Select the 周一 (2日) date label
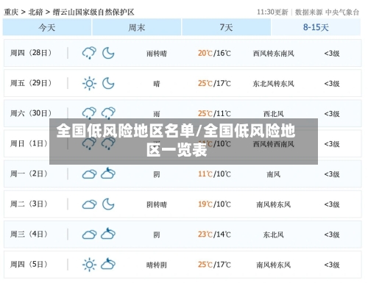This screenshot has width=368, height=283. coord(29,173)
